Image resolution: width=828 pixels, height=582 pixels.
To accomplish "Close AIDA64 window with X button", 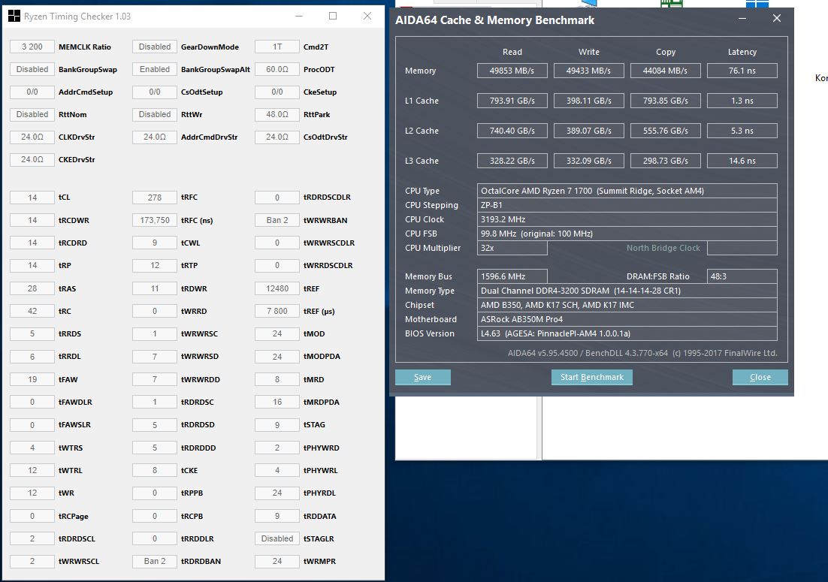I will click(777, 19).
